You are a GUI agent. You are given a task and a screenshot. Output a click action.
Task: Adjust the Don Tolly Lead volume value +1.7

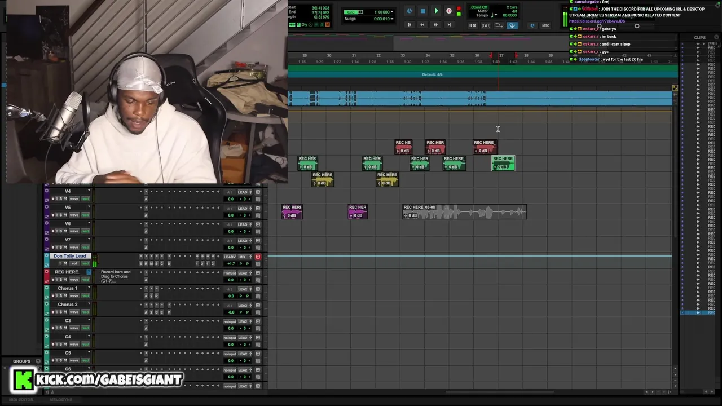(231, 263)
